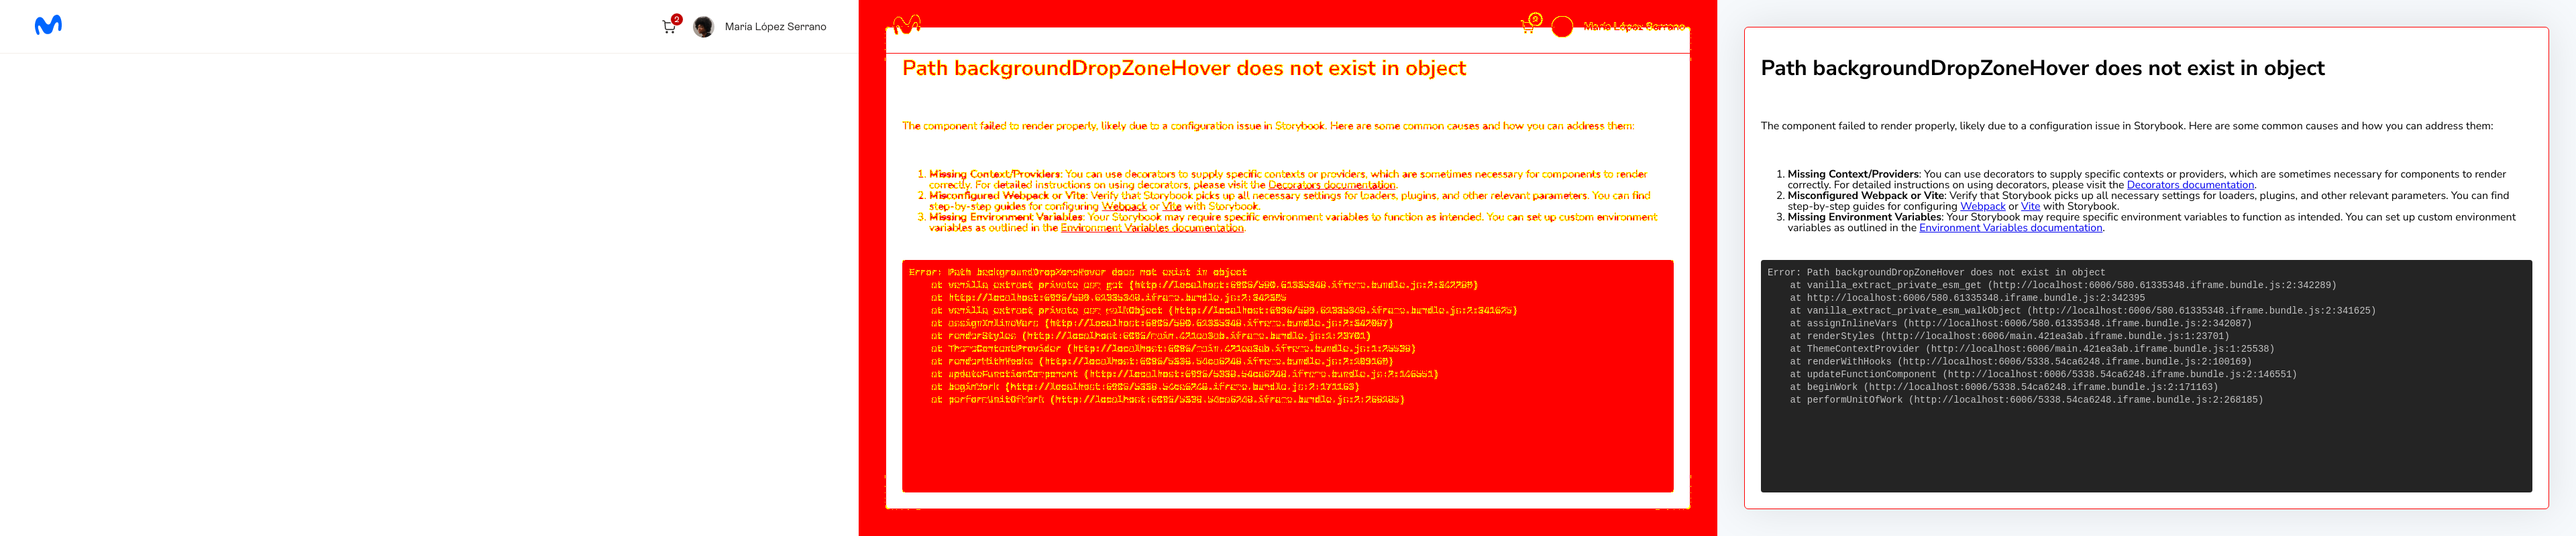Viewport: 2576px width, 536px height.
Task: Click the Decorators documentation link in the red diff
Action: [1331, 185]
